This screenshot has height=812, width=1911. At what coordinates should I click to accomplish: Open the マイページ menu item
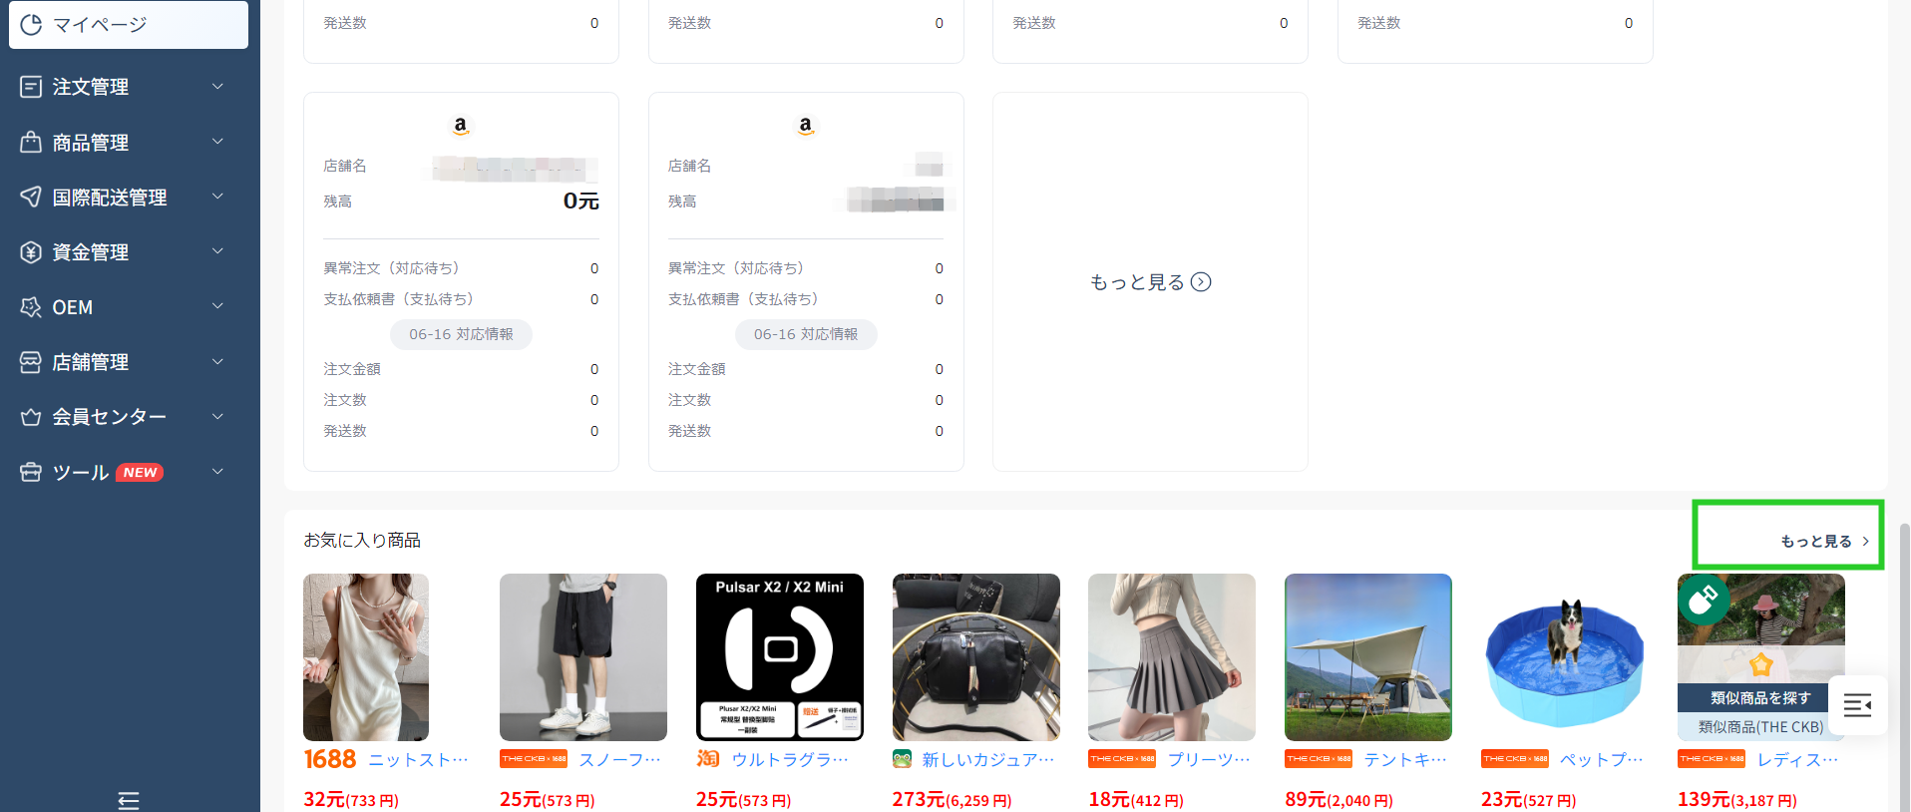point(100,25)
